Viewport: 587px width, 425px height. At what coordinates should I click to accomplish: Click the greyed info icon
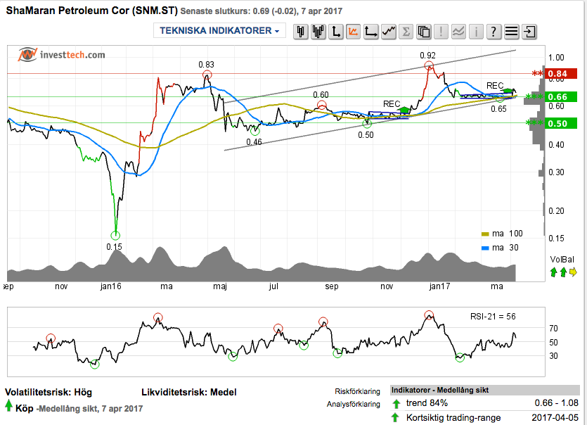(x=476, y=32)
